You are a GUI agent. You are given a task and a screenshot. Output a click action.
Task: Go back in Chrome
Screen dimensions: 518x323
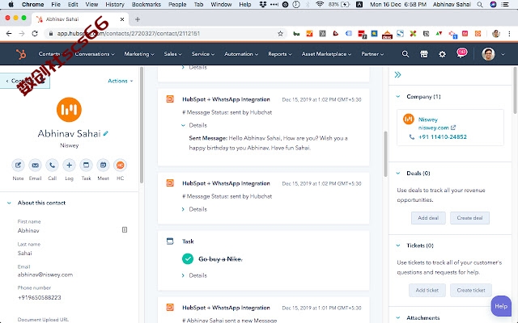[9, 34]
